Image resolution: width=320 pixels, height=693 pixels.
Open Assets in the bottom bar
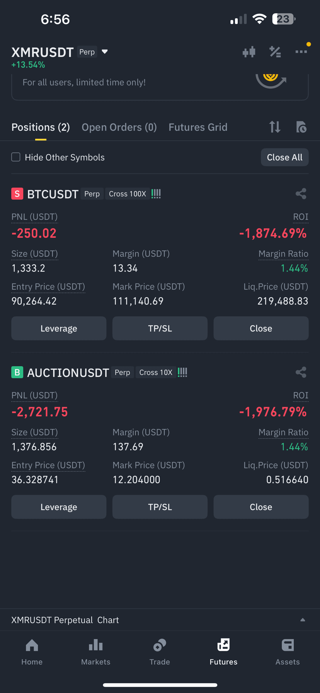pyautogui.click(x=288, y=652)
